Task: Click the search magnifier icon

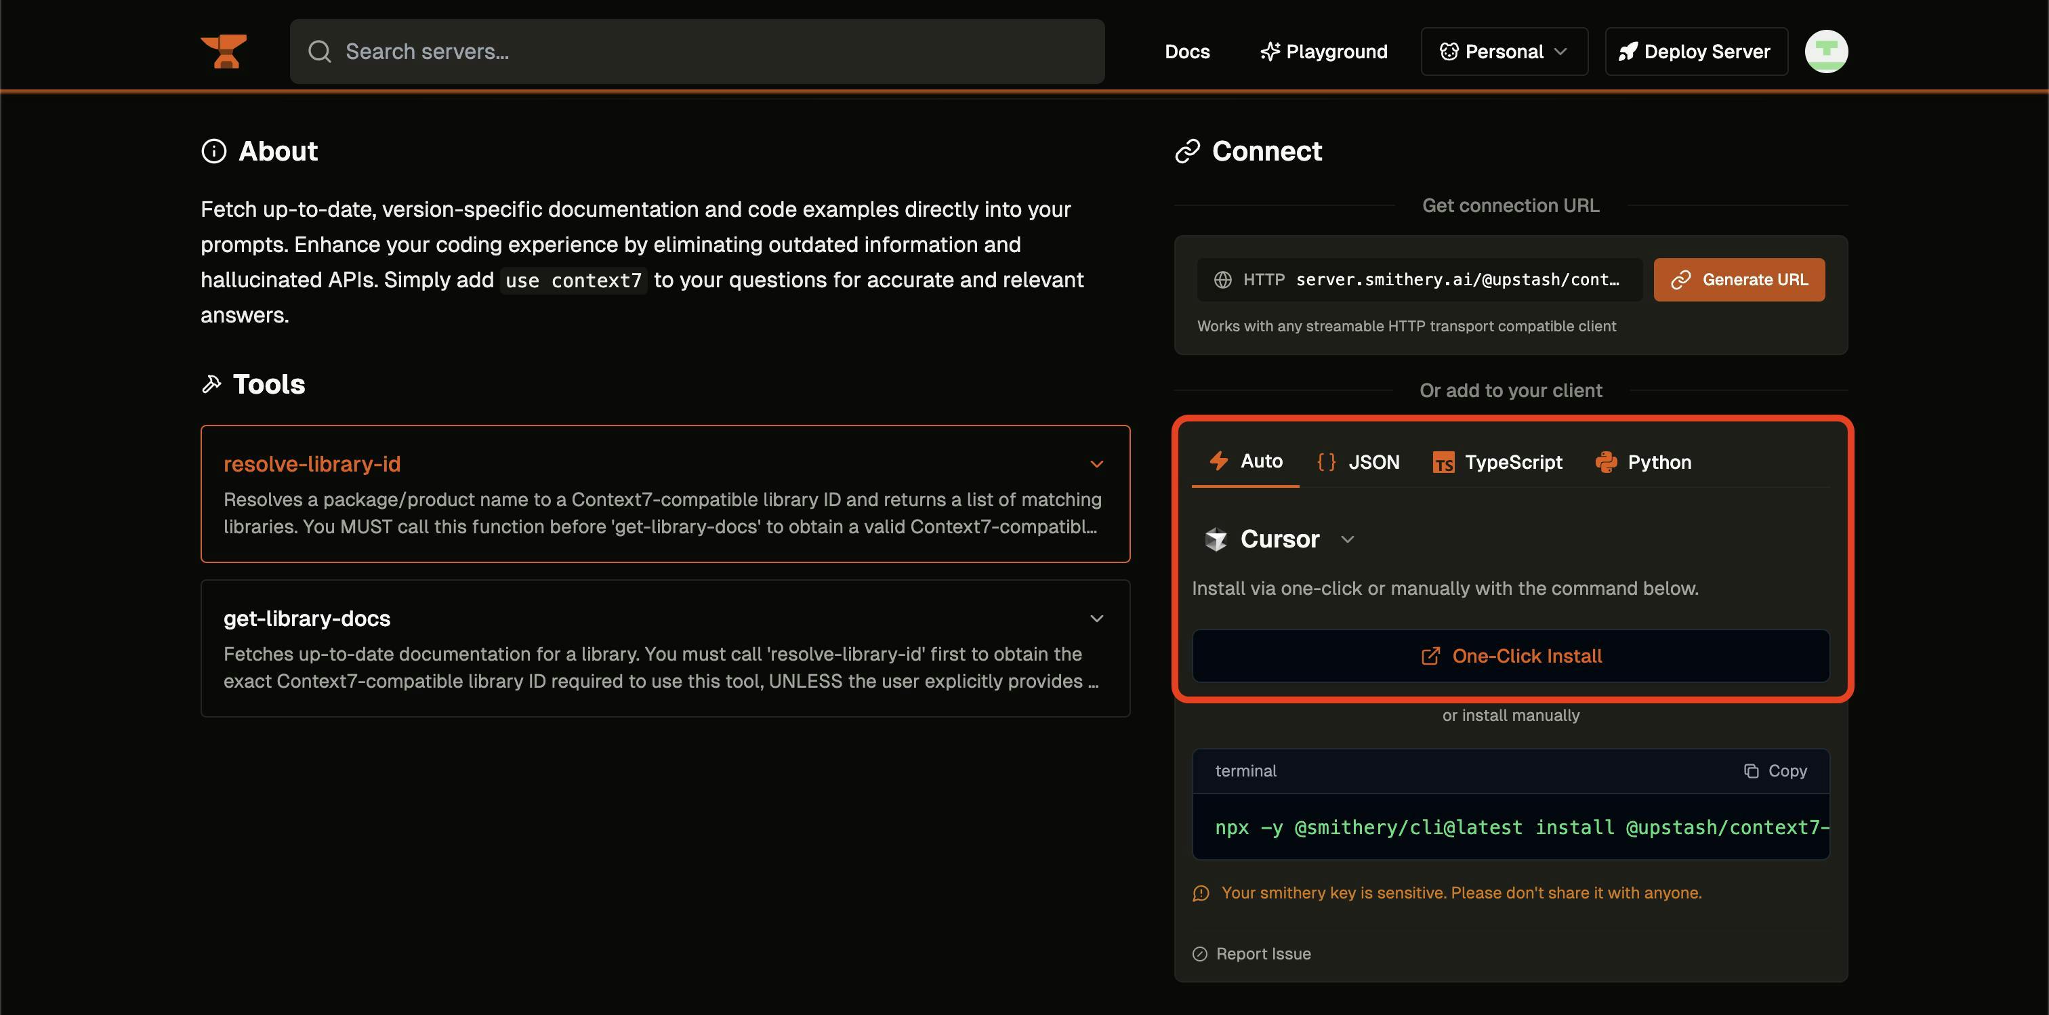Action: 320,51
